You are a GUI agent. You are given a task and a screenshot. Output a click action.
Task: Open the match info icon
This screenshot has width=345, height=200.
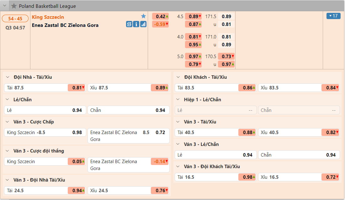pos(136,24)
